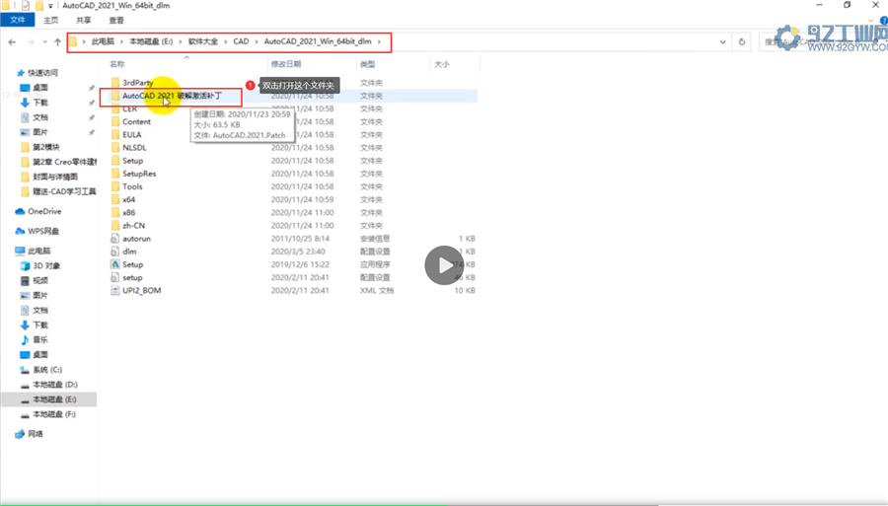Open 本地磁盘 (D:) drive
The image size is (888, 506).
click(x=55, y=385)
